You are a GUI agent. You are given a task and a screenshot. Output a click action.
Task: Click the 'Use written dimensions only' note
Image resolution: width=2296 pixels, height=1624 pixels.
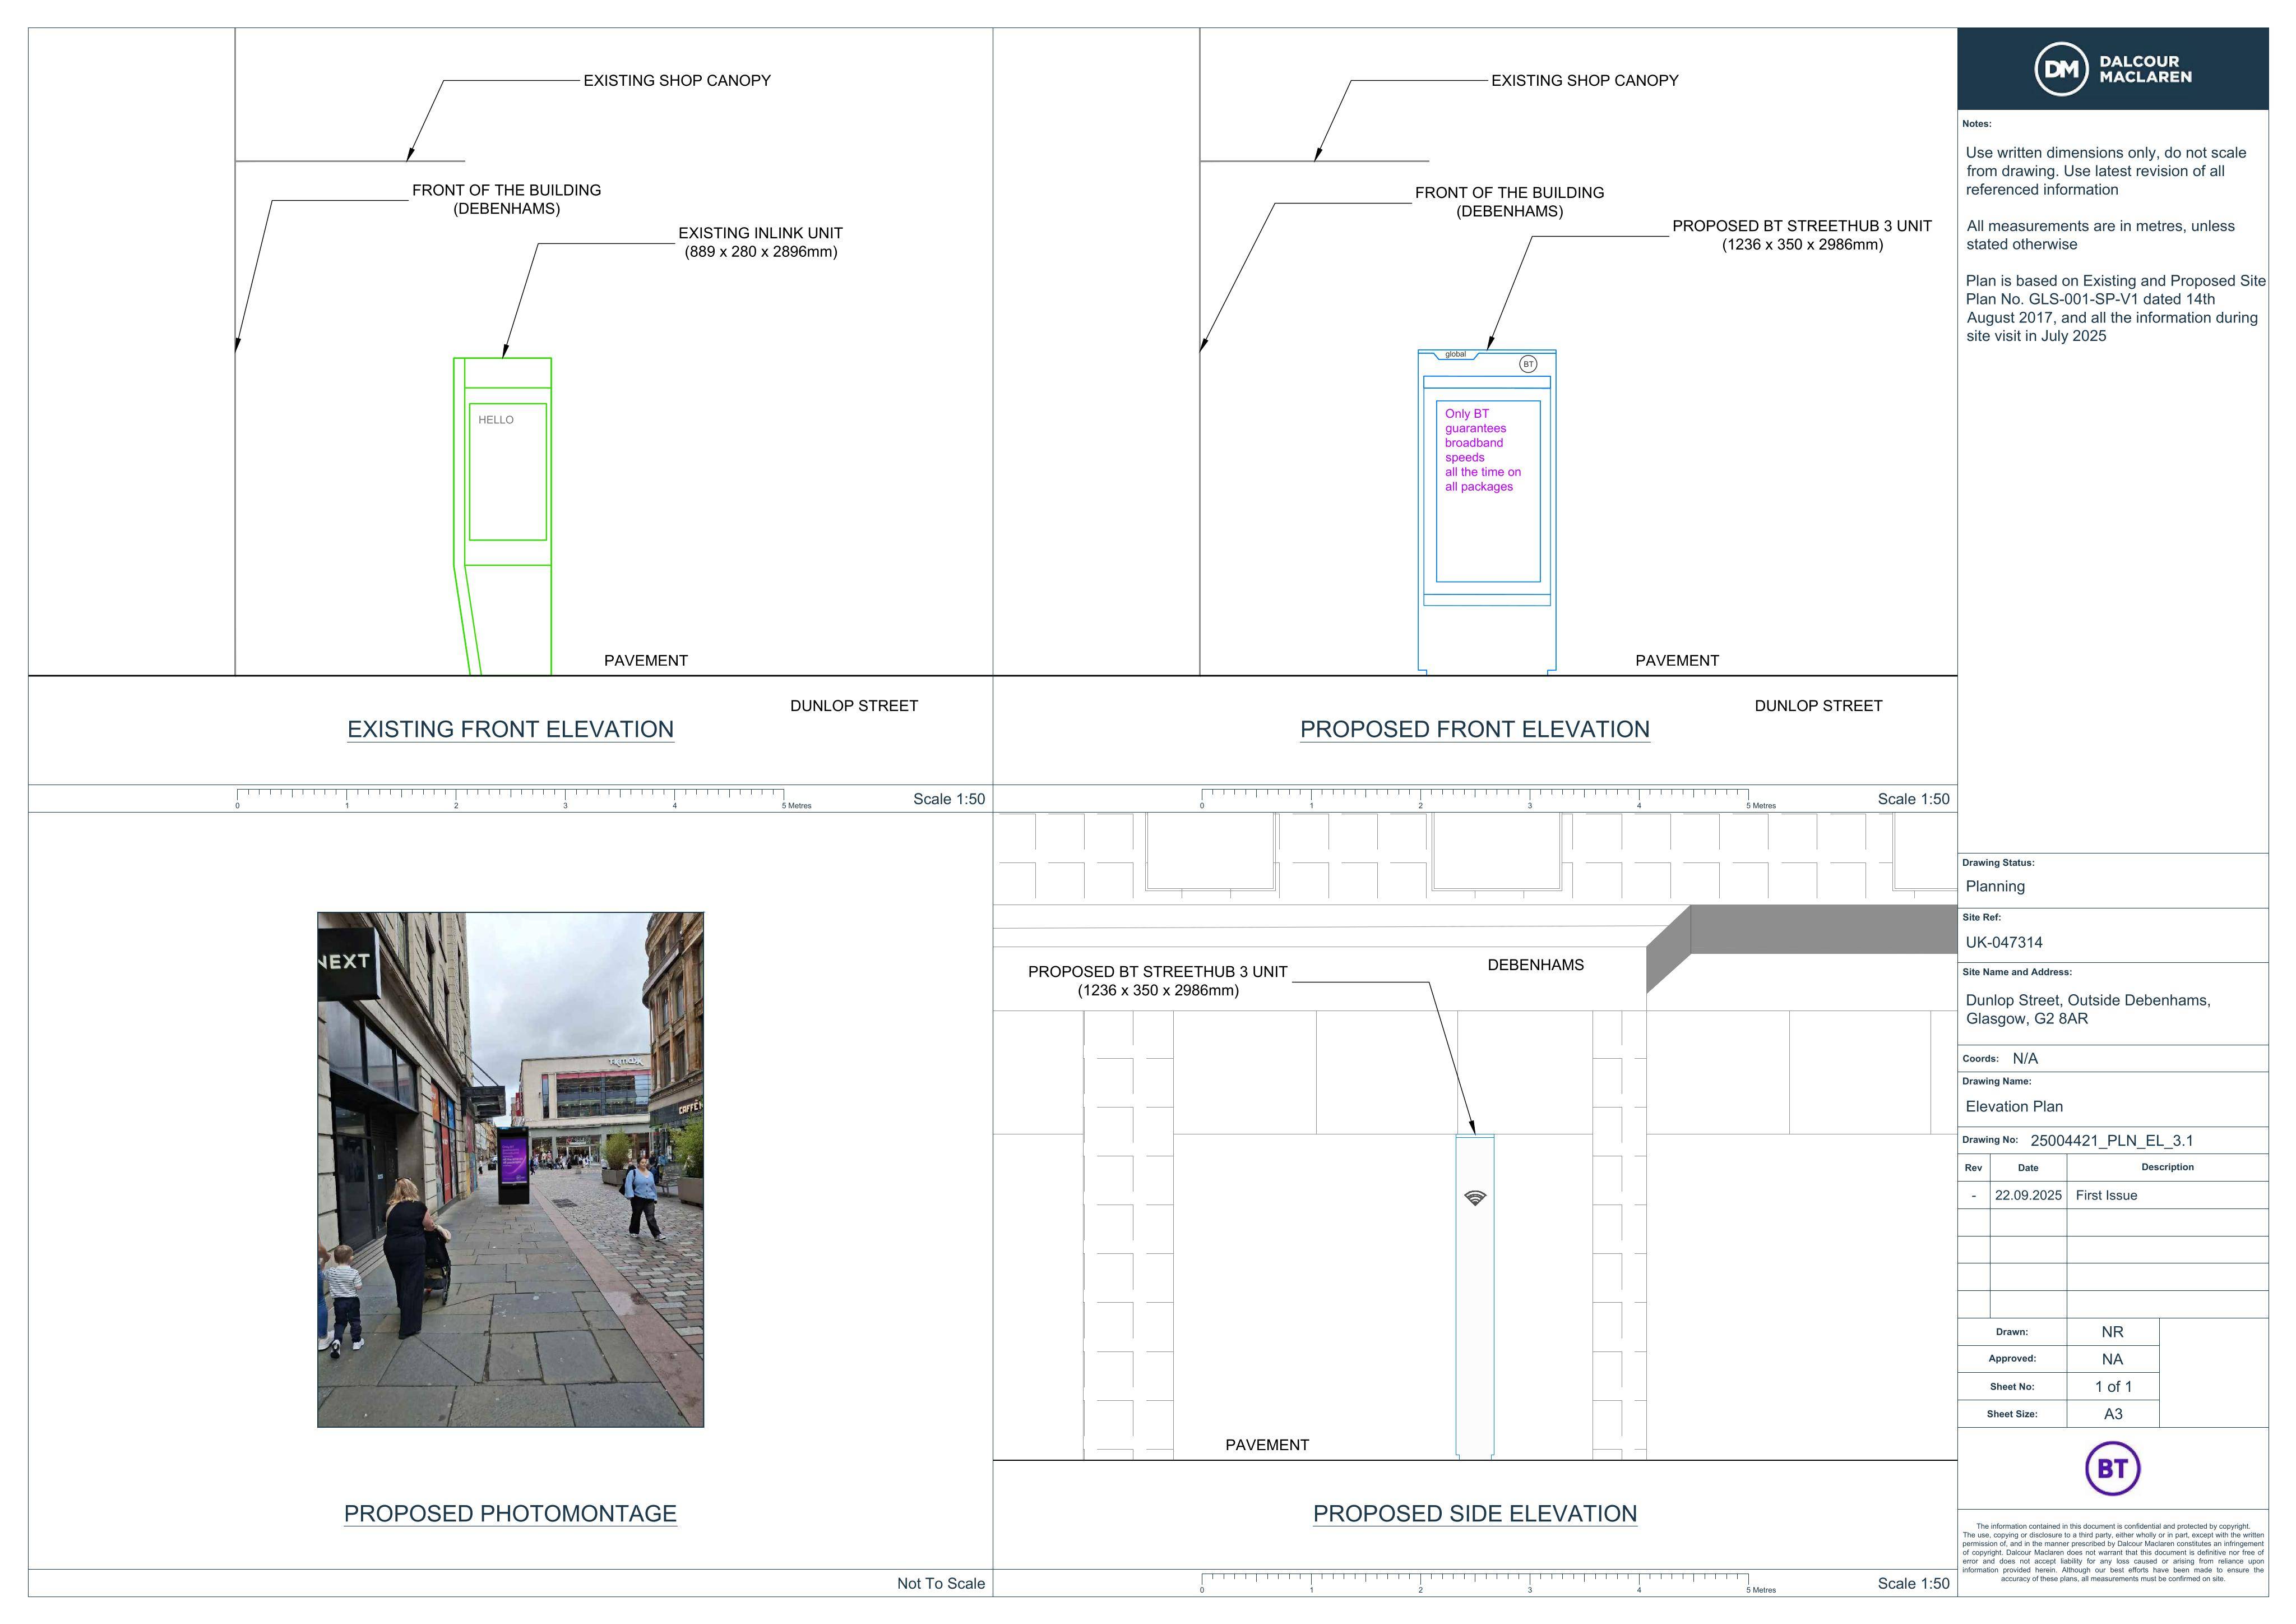pyautogui.click(x=2106, y=171)
